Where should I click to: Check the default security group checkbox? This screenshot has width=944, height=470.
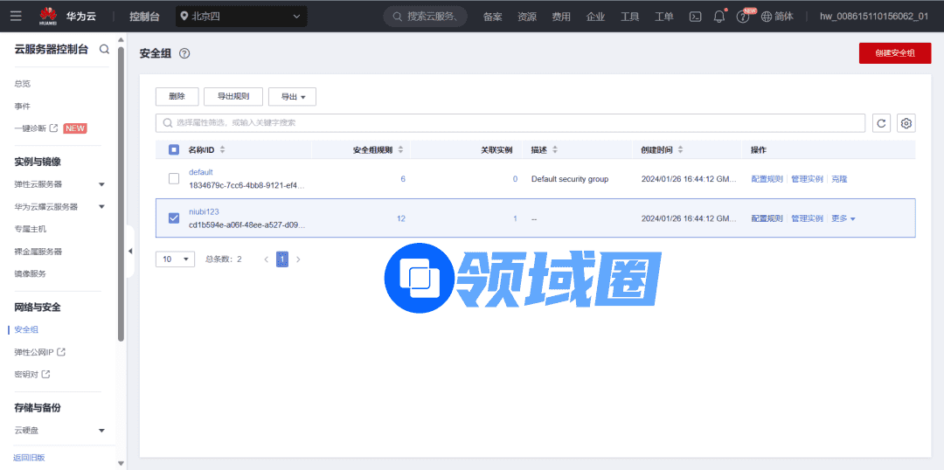tap(174, 179)
